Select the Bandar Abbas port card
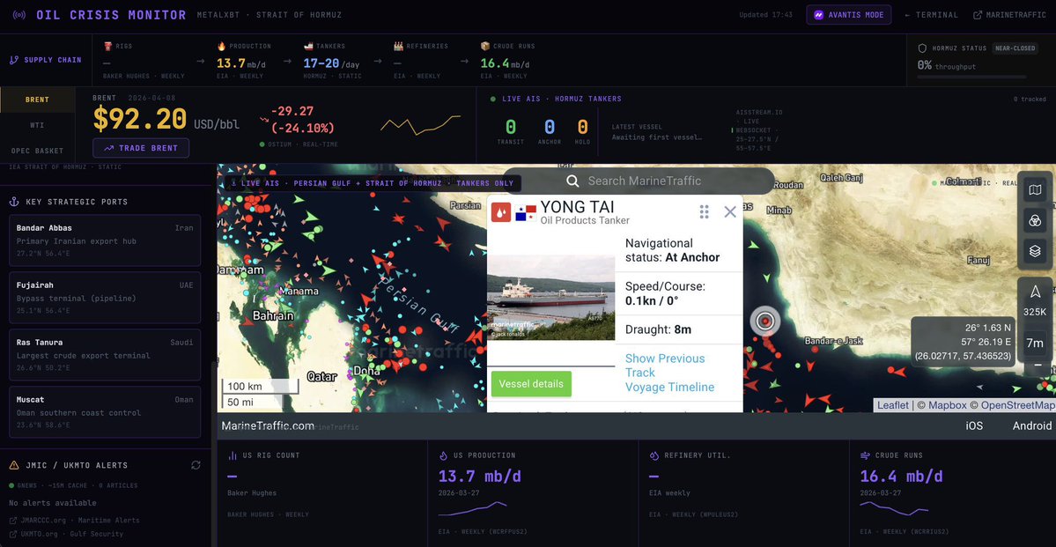1056x547 pixels. tap(105, 240)
